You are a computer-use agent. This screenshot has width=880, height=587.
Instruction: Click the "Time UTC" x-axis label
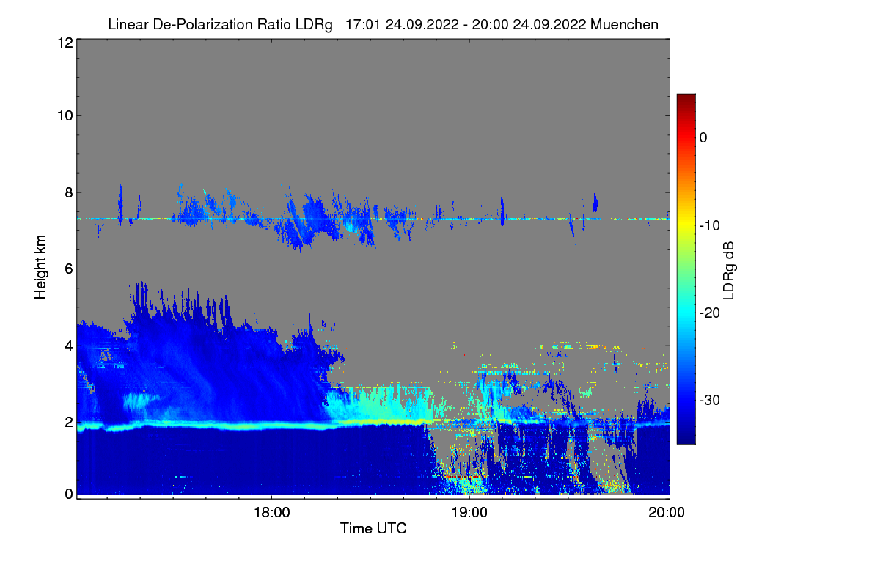click(x=373, y=528)
